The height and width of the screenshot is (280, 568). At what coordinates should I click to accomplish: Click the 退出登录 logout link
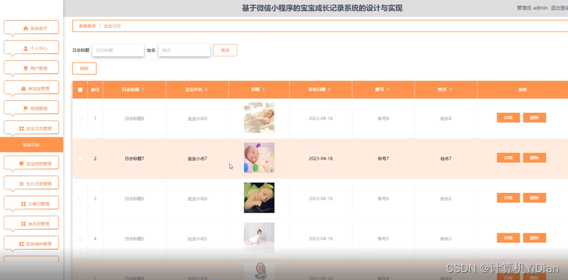pyautogui.click(x=559, y=8)
